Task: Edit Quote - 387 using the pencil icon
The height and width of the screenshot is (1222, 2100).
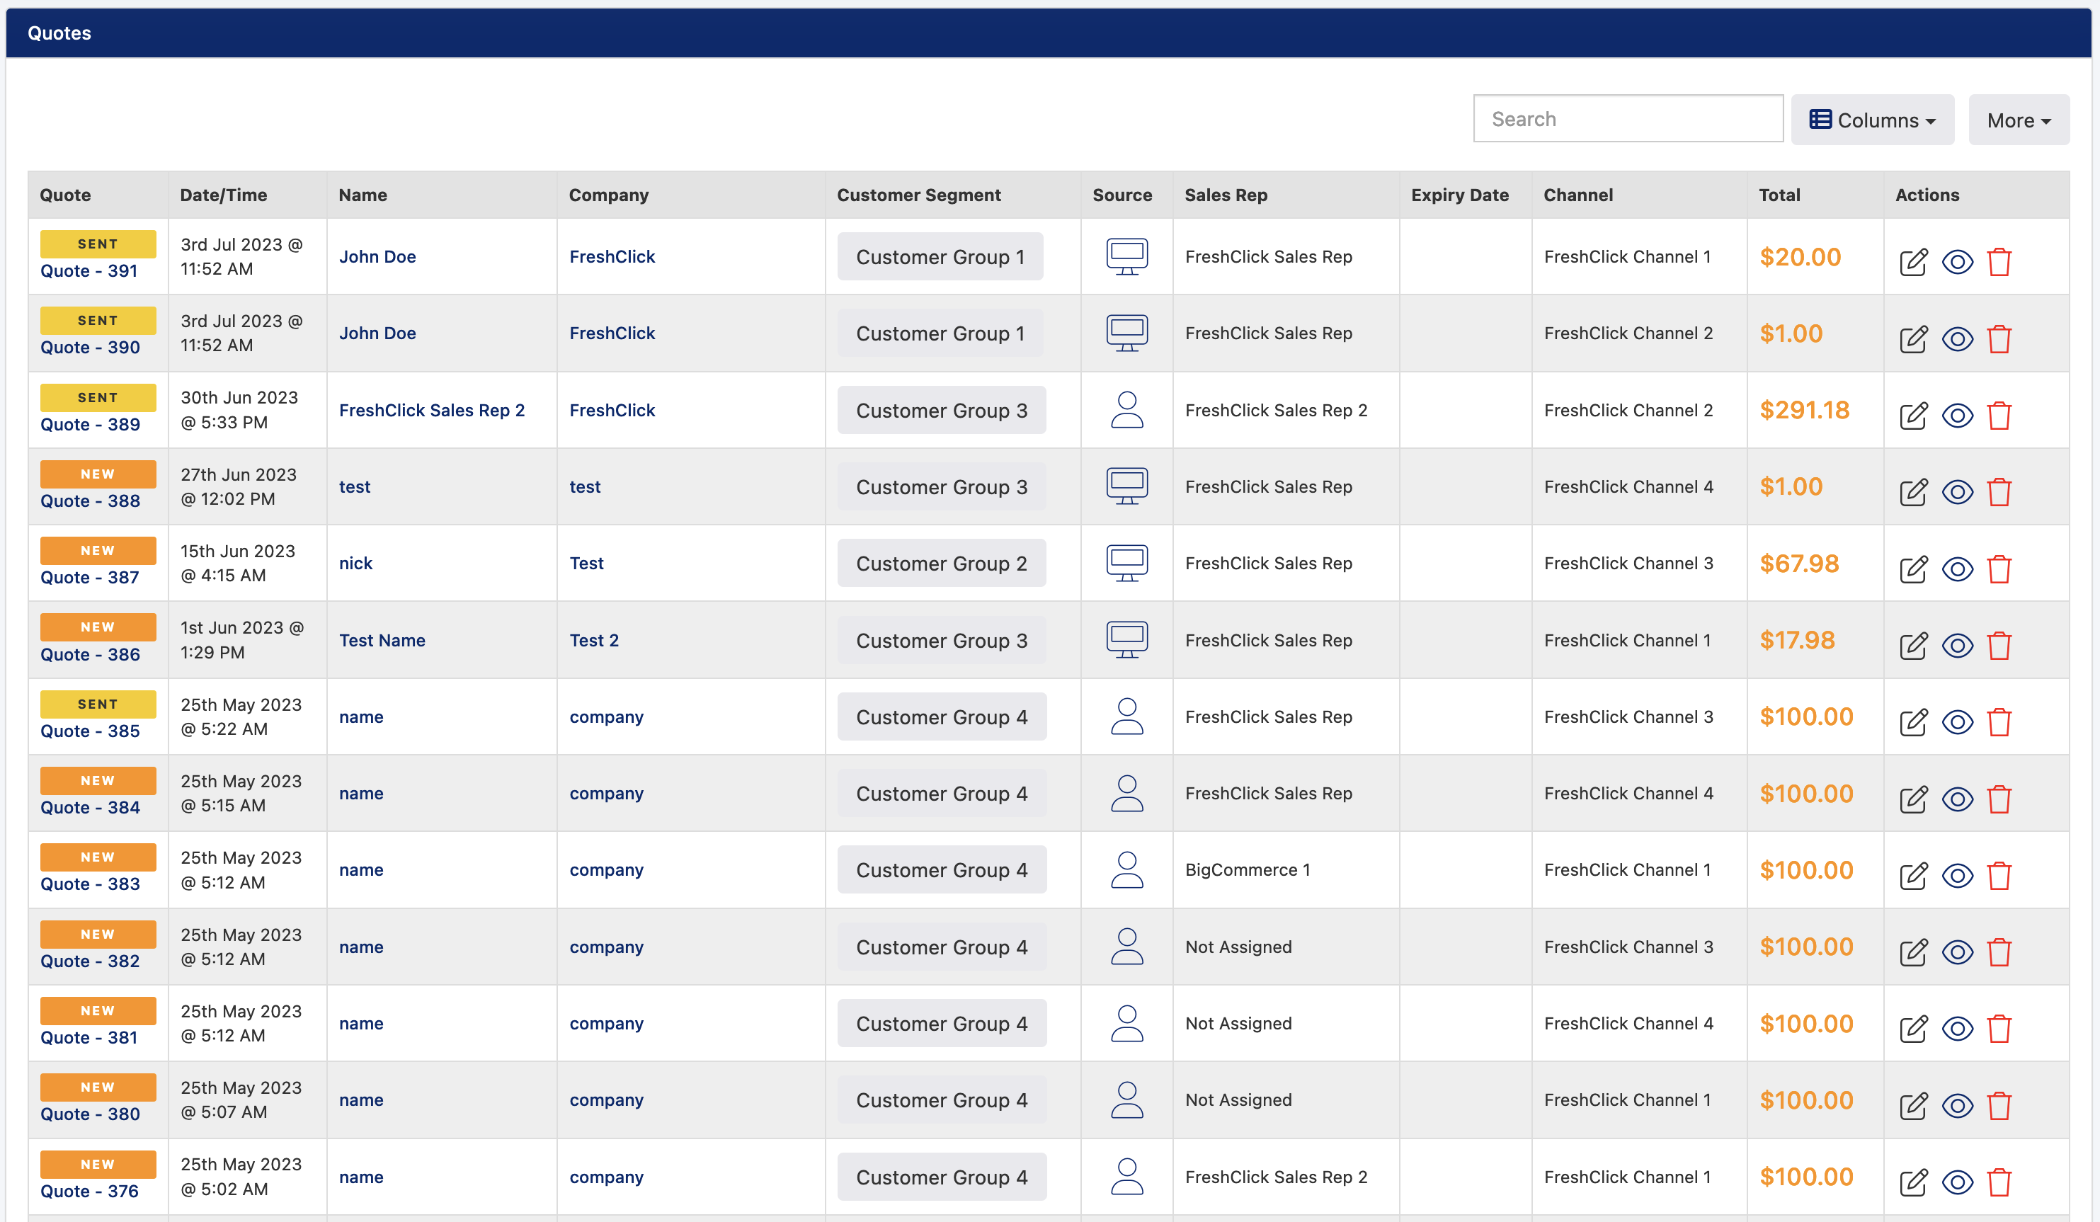Action: tap(1913, 569)
